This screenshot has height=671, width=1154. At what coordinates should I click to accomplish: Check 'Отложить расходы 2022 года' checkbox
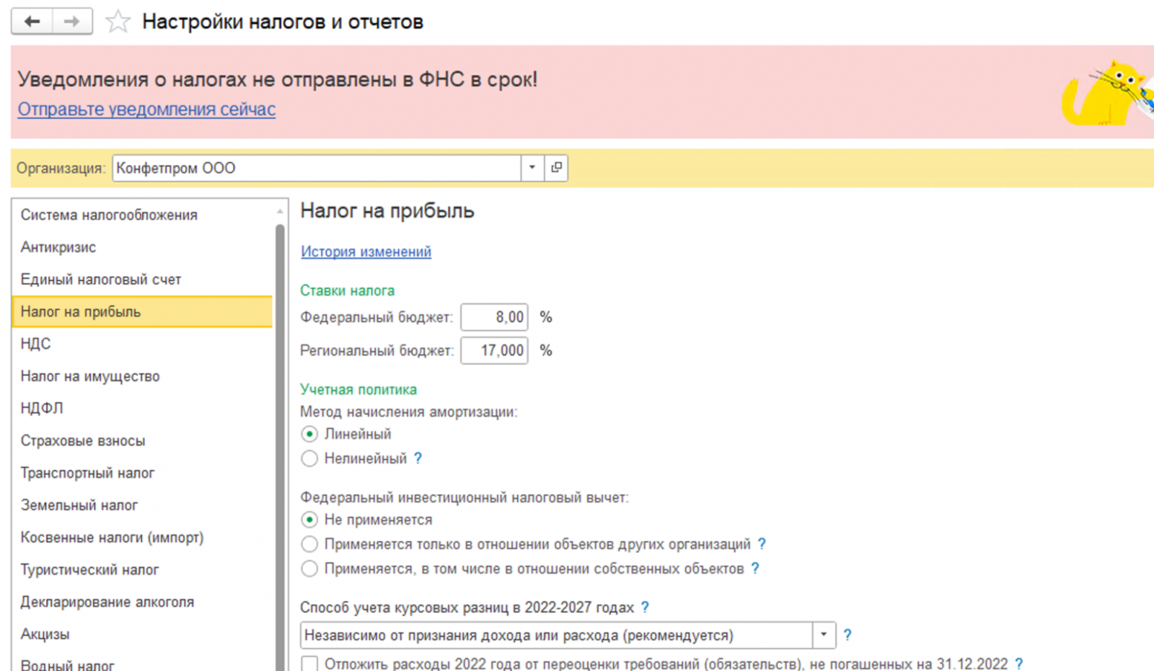point(309,664)
